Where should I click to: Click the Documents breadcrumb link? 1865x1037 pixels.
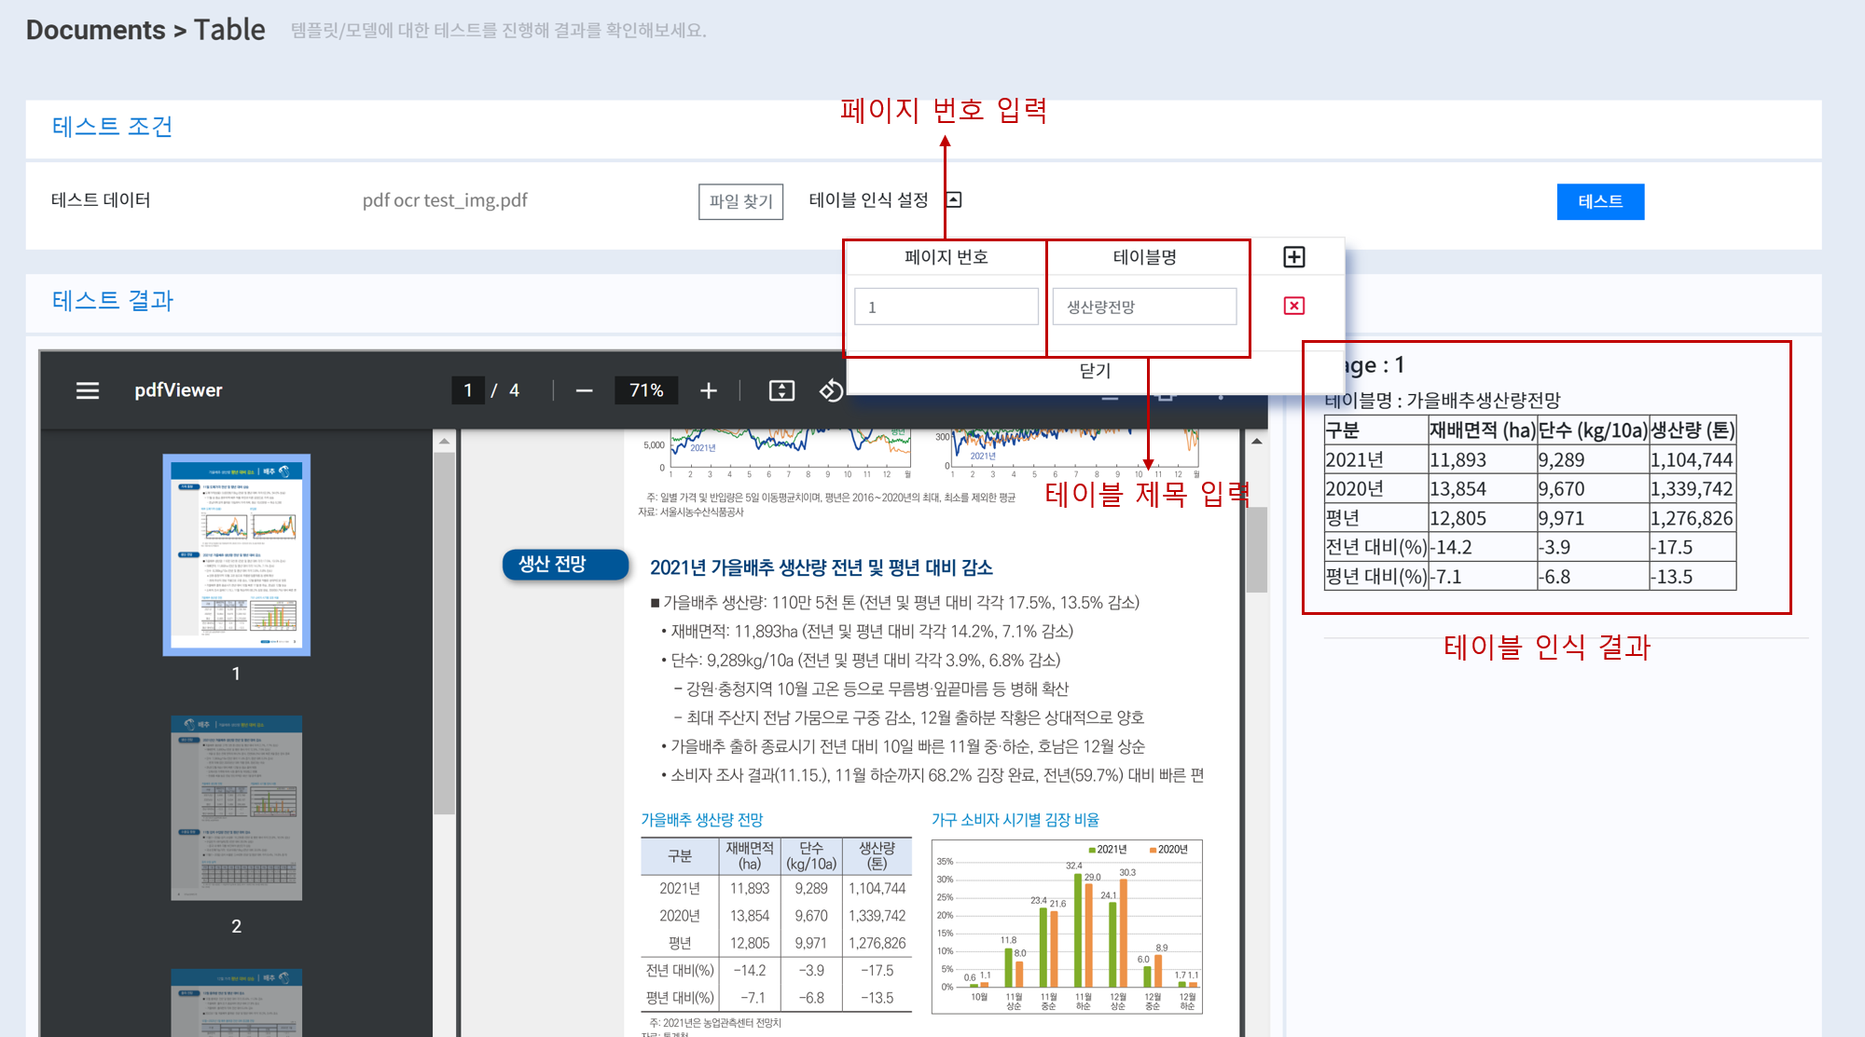tap(95, 30)
